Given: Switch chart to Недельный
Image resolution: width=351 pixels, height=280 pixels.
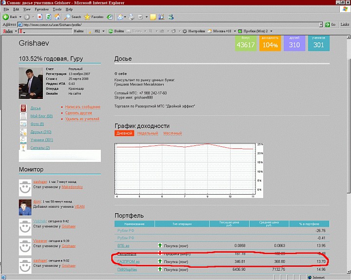Looking at the screenshot, I should (148, 133).
